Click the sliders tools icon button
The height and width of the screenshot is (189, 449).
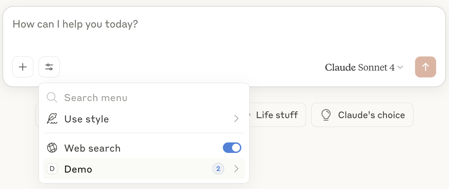coord(49,67)
